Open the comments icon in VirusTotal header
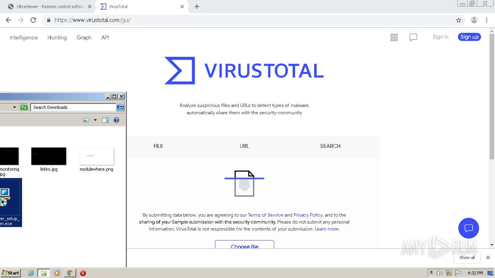Viewport: 495px width, 278px height. click(x=413, y=37)
